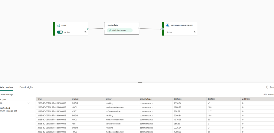Click the destination node input connector port
Screen dimensions: 274x133
click(x=162, y=29)
